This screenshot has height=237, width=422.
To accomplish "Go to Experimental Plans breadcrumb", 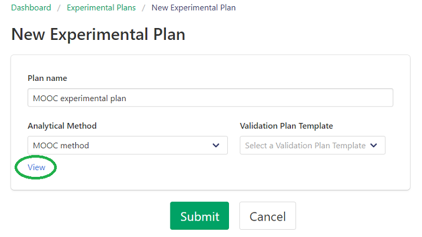I will pyautogui.click(x=101, y=8).
